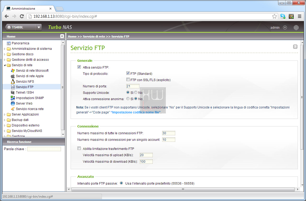The height and width of the screenshot is (201, 306).
Task: Open Servizio ricerca rete entry
Action: click(30, 109)
